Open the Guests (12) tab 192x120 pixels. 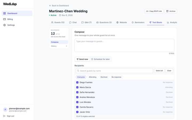(58, 22)
